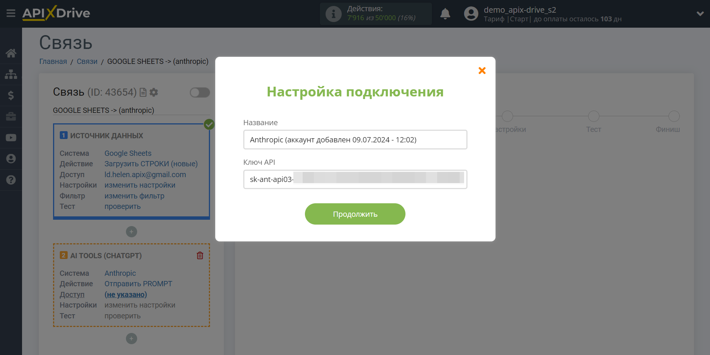Open the actions info icon
The image size is (710, 355).
pyautogui.click(x=333, y=14)
